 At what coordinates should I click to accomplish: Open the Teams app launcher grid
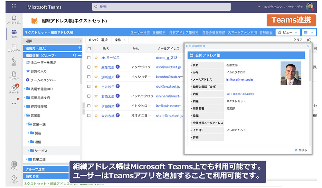(x=14, y=6)
